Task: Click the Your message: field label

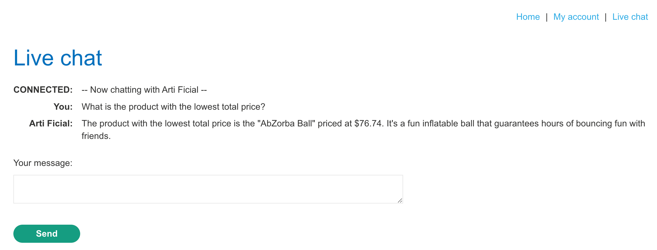Action: coord(43,163)
